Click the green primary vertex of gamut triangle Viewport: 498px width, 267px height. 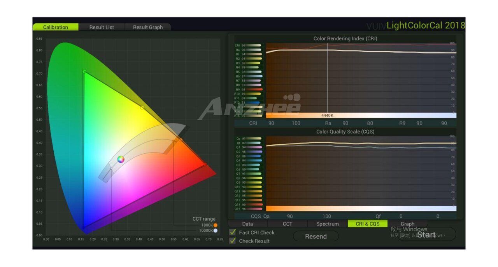[x=84, y=71]
